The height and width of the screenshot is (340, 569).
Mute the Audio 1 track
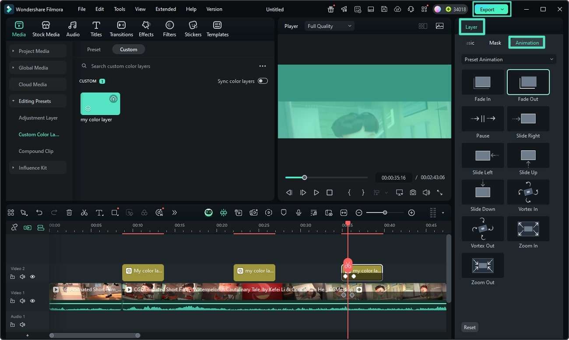point(22,325)
